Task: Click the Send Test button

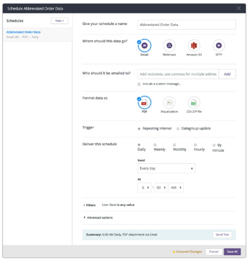Action: (222, 235)
